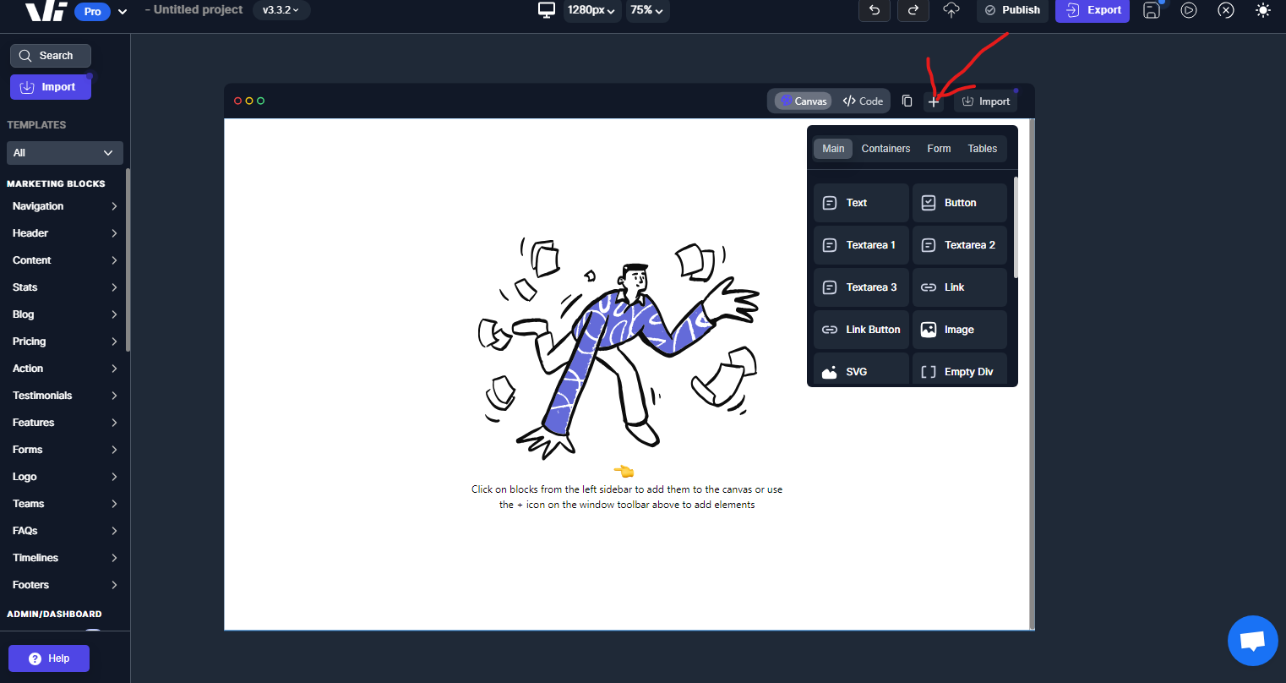Screen dimensions: 1286x683
Task: Switch to Canvas view
Action: tap(804, 101)
